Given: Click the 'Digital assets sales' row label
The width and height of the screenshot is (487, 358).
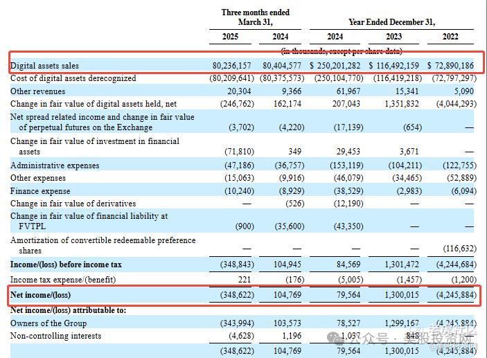Looking at the screenshot, I should [44, 66].
